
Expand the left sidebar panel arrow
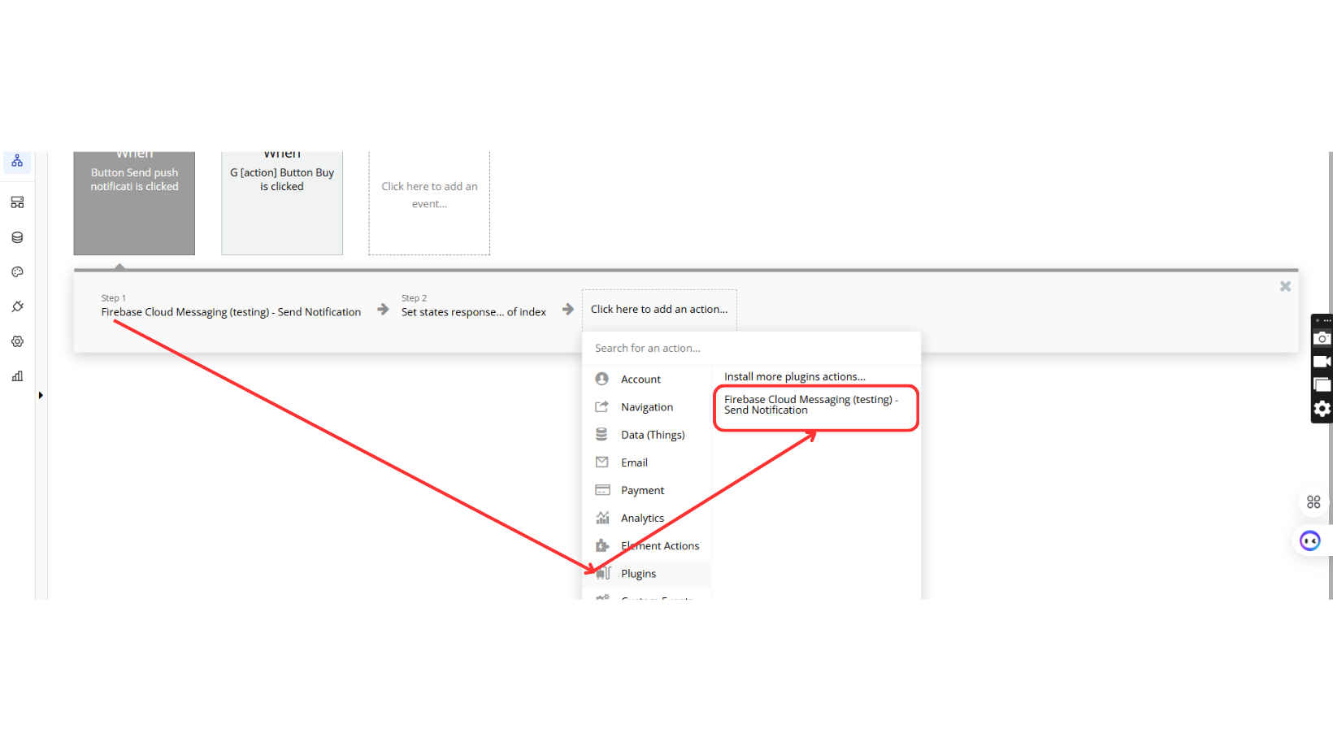(41, 396)
